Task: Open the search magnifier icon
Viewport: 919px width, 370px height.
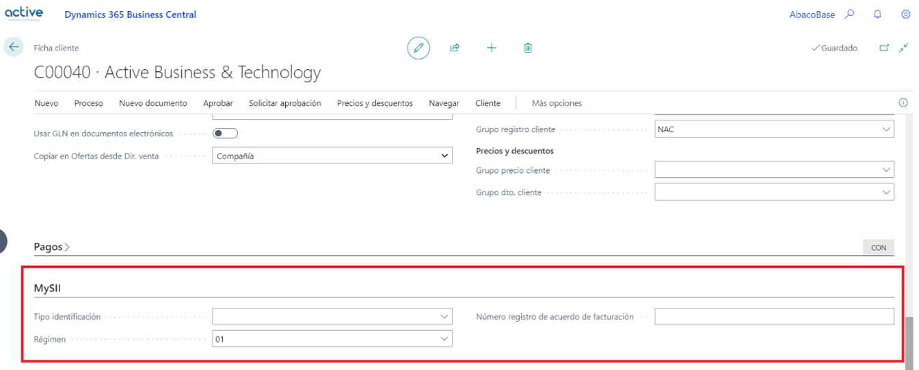Action: tap(850, 14)
